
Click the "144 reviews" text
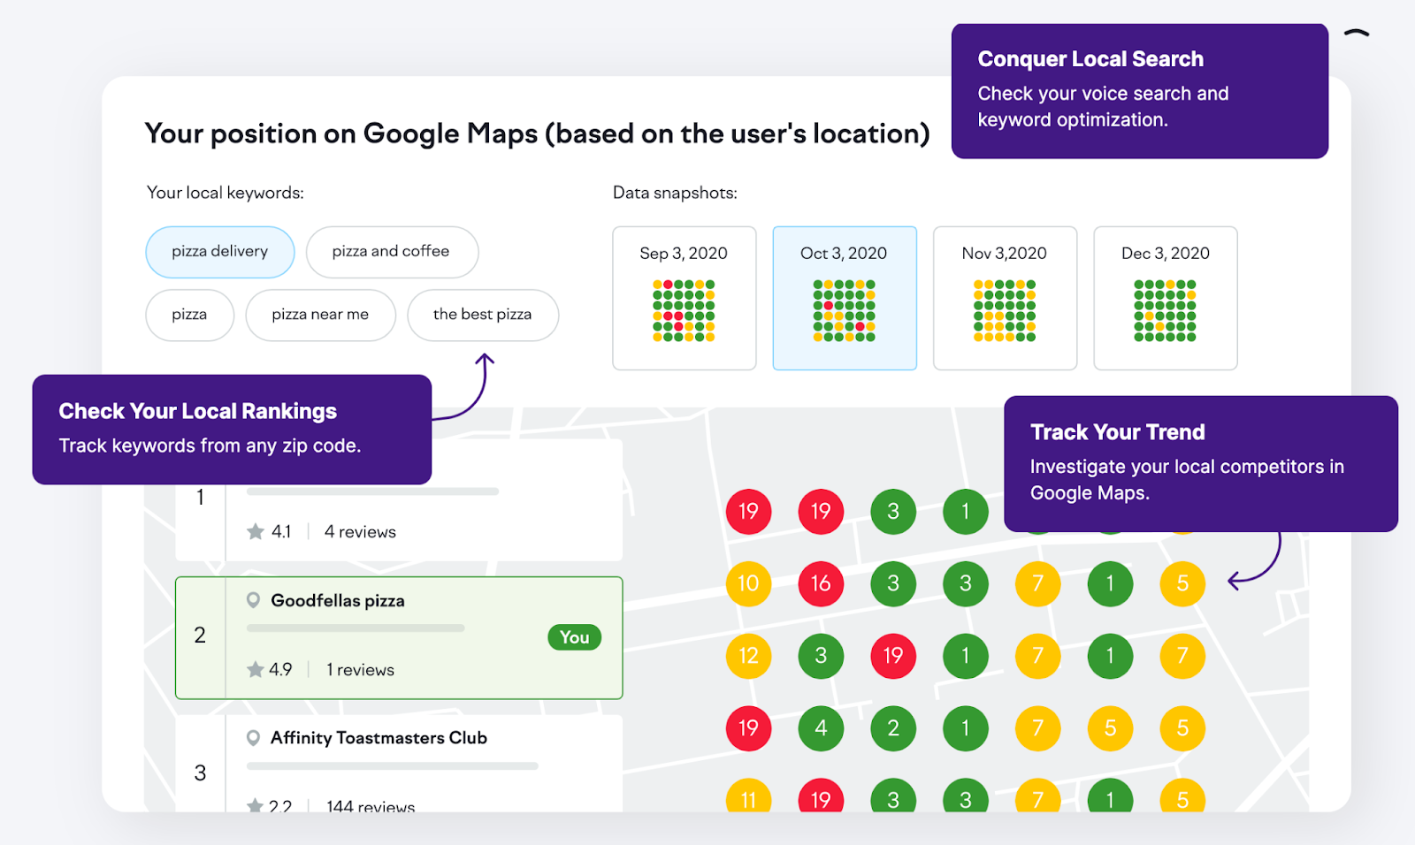point(371,805)
